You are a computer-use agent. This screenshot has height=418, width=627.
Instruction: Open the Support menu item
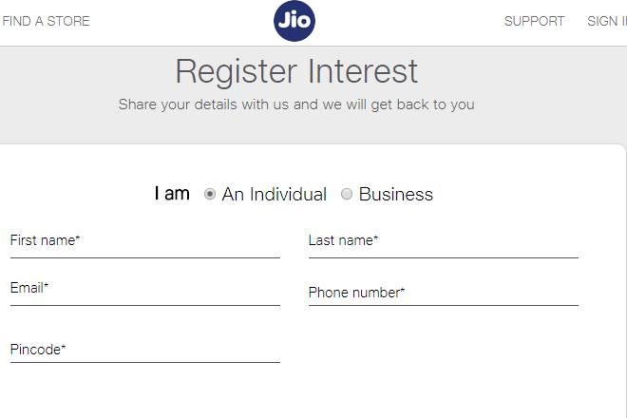point(534,21)
